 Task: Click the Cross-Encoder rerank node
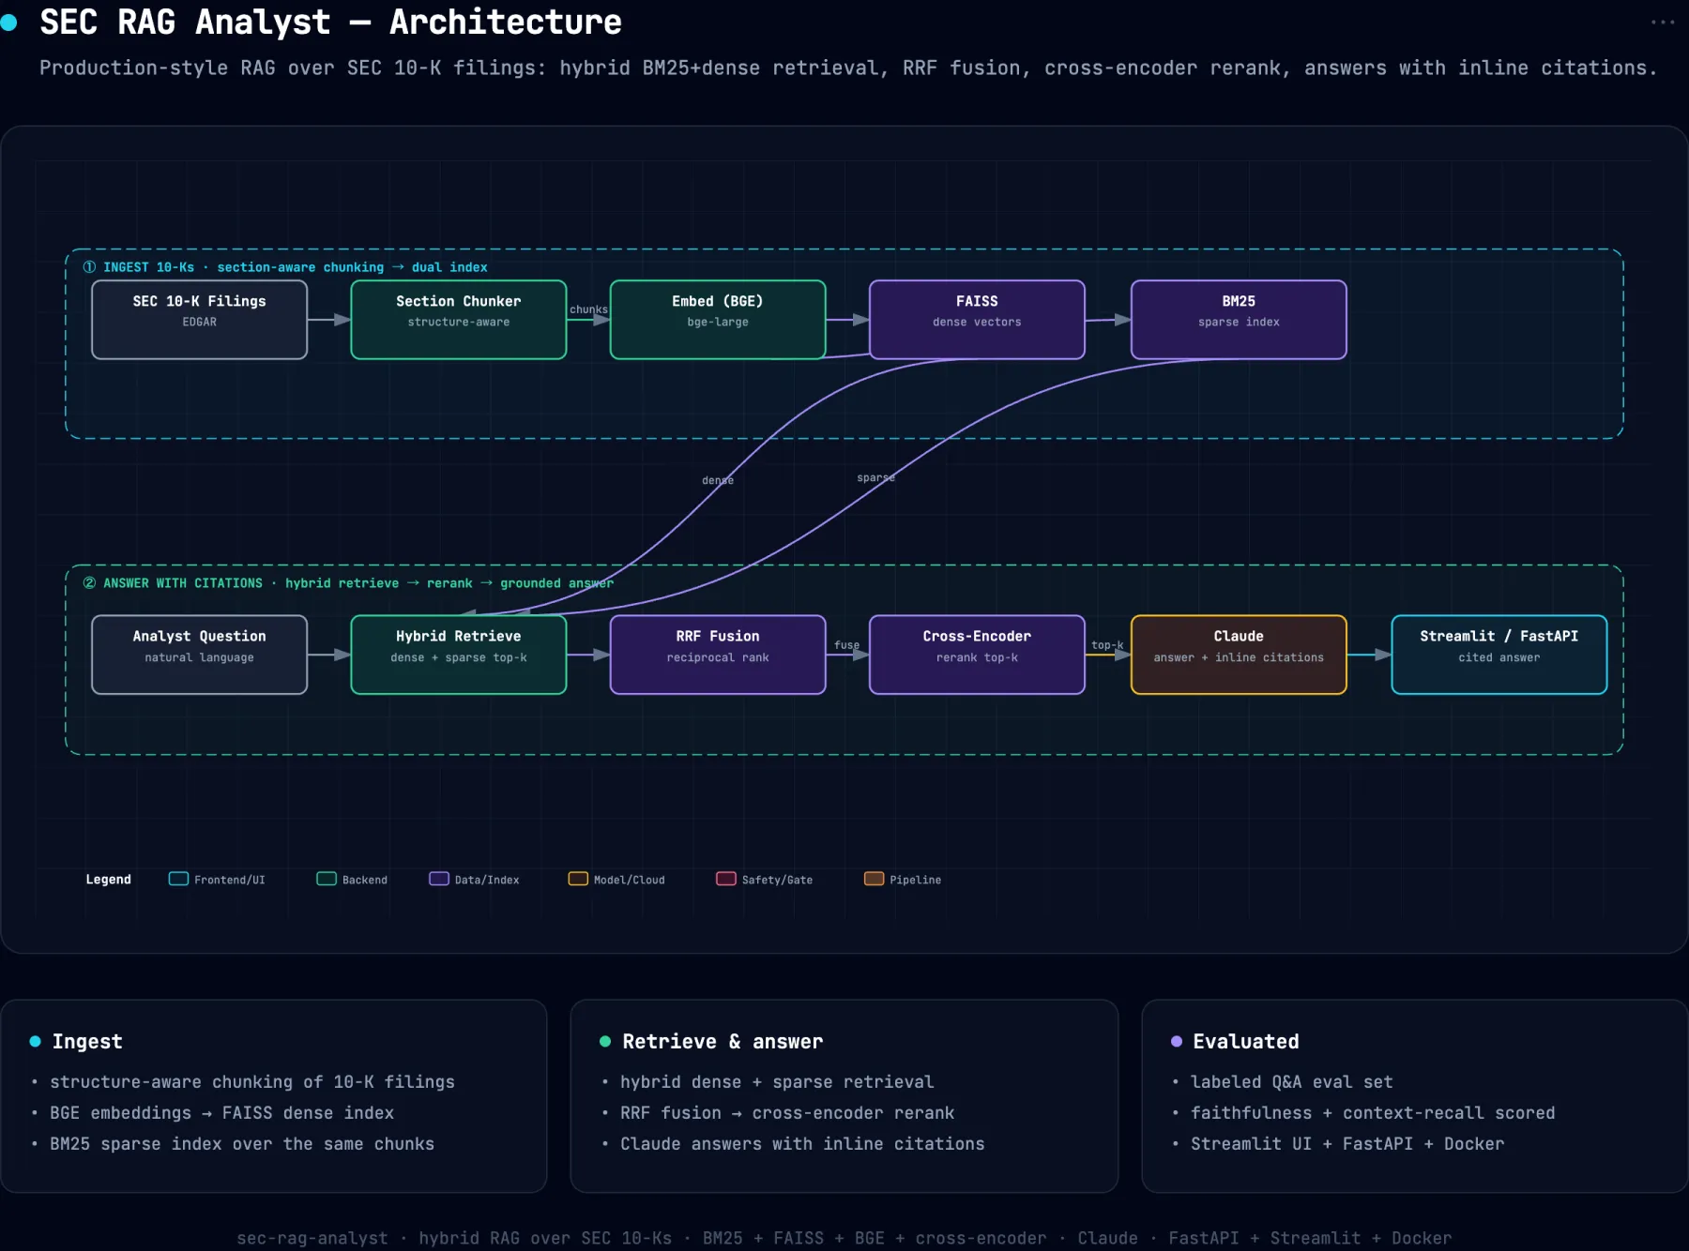[x=977, y=655]
